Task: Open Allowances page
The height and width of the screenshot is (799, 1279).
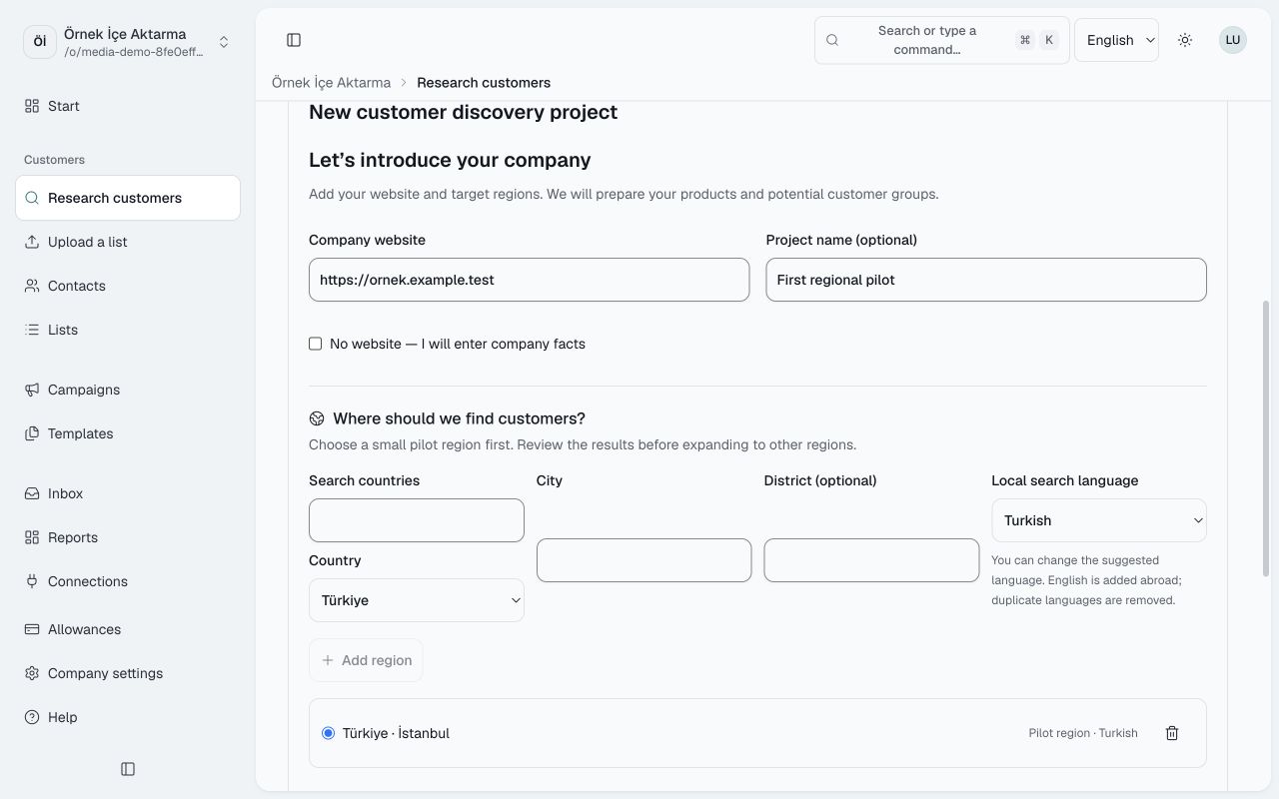Action: [128, 629]
